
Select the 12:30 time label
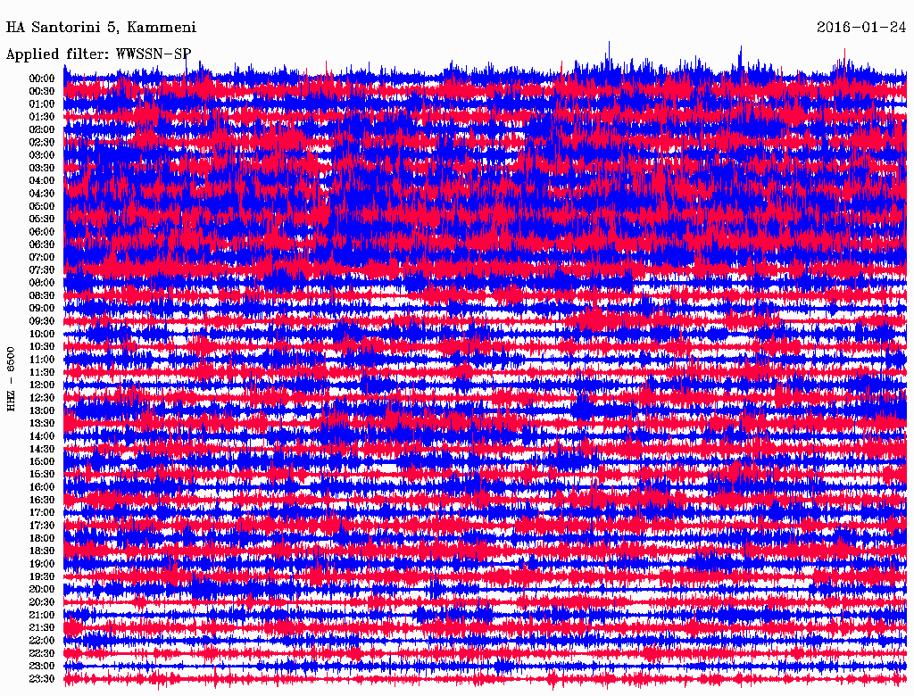[x=41, y=398]
